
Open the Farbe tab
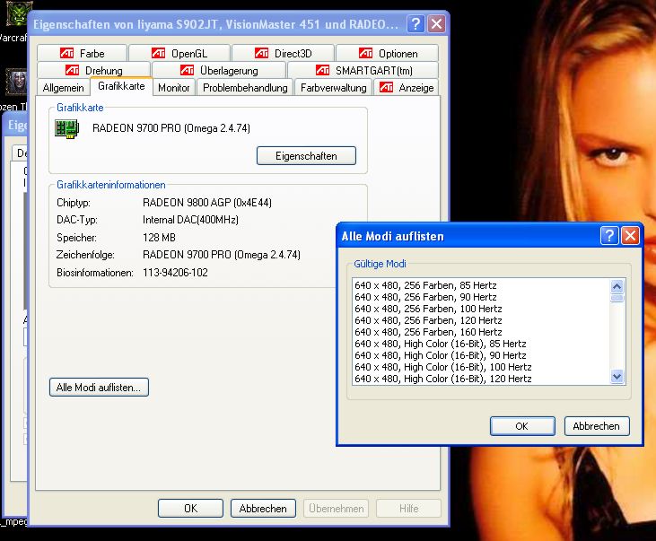(x=82, y=53)
